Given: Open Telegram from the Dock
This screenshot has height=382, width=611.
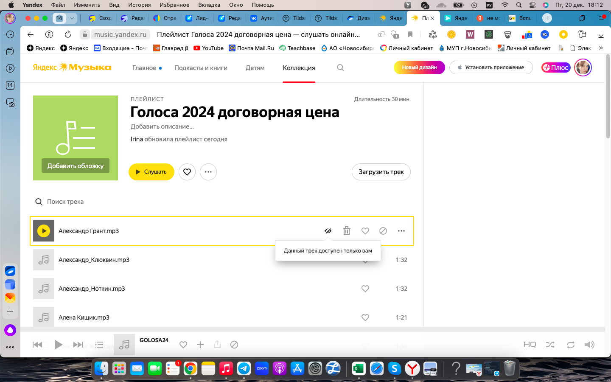Looking at the screenshot, I should tap(244, 368).
